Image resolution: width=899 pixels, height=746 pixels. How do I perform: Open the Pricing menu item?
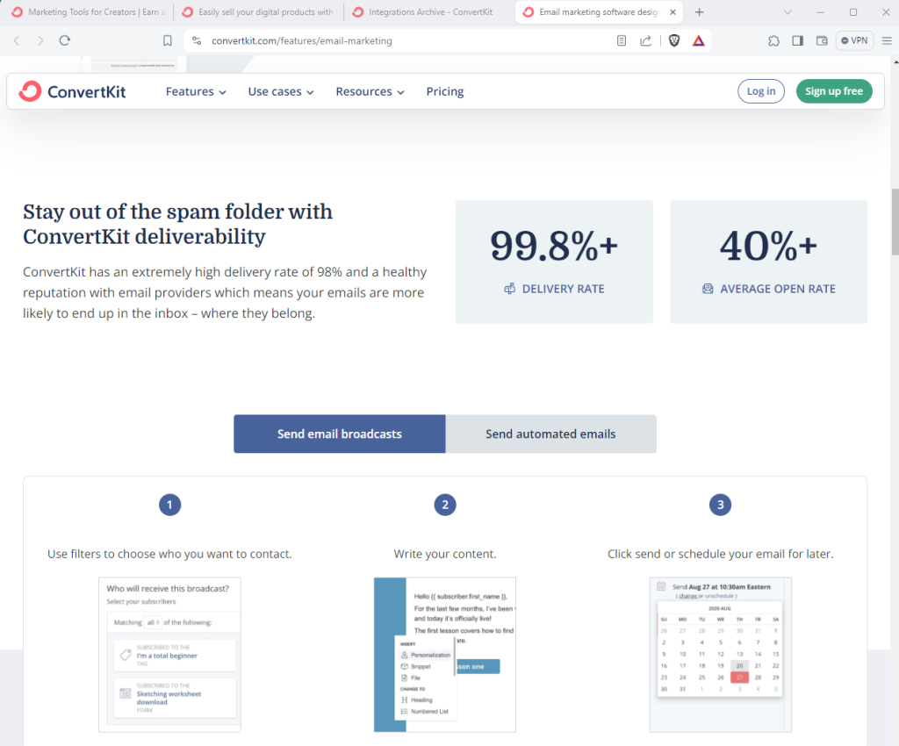pos(444,91)
